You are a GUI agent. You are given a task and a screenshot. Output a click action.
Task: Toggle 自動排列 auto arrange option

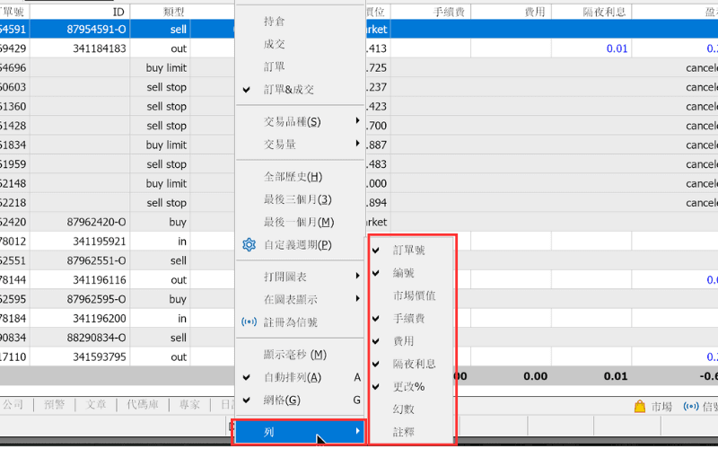coord(299,377)
